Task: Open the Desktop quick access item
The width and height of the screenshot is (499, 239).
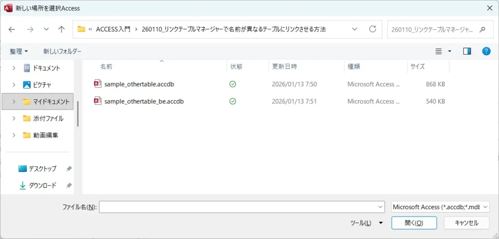Action: [42, 168]
